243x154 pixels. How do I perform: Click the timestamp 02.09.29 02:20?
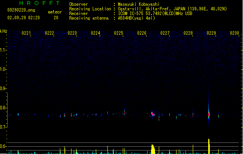24,18
